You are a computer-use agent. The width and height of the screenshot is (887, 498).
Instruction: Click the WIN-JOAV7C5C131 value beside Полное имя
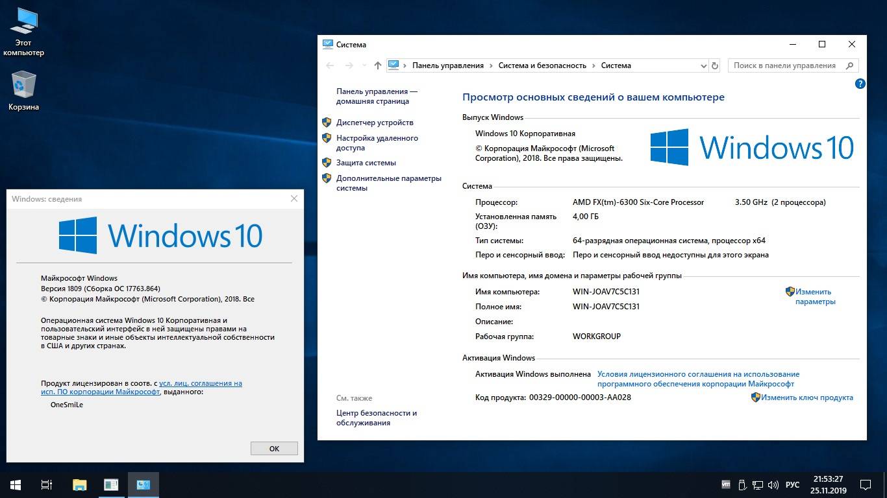[x=606, y=307]
